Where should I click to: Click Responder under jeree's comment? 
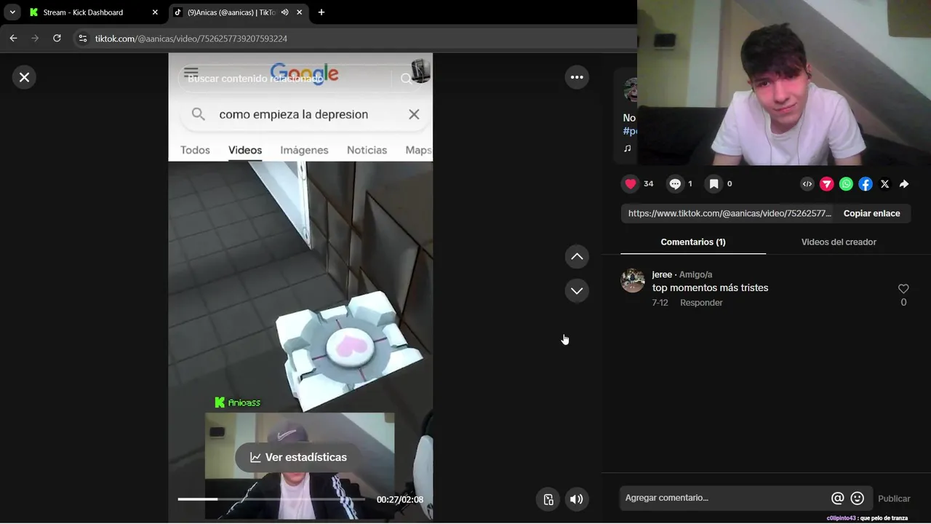701,303
